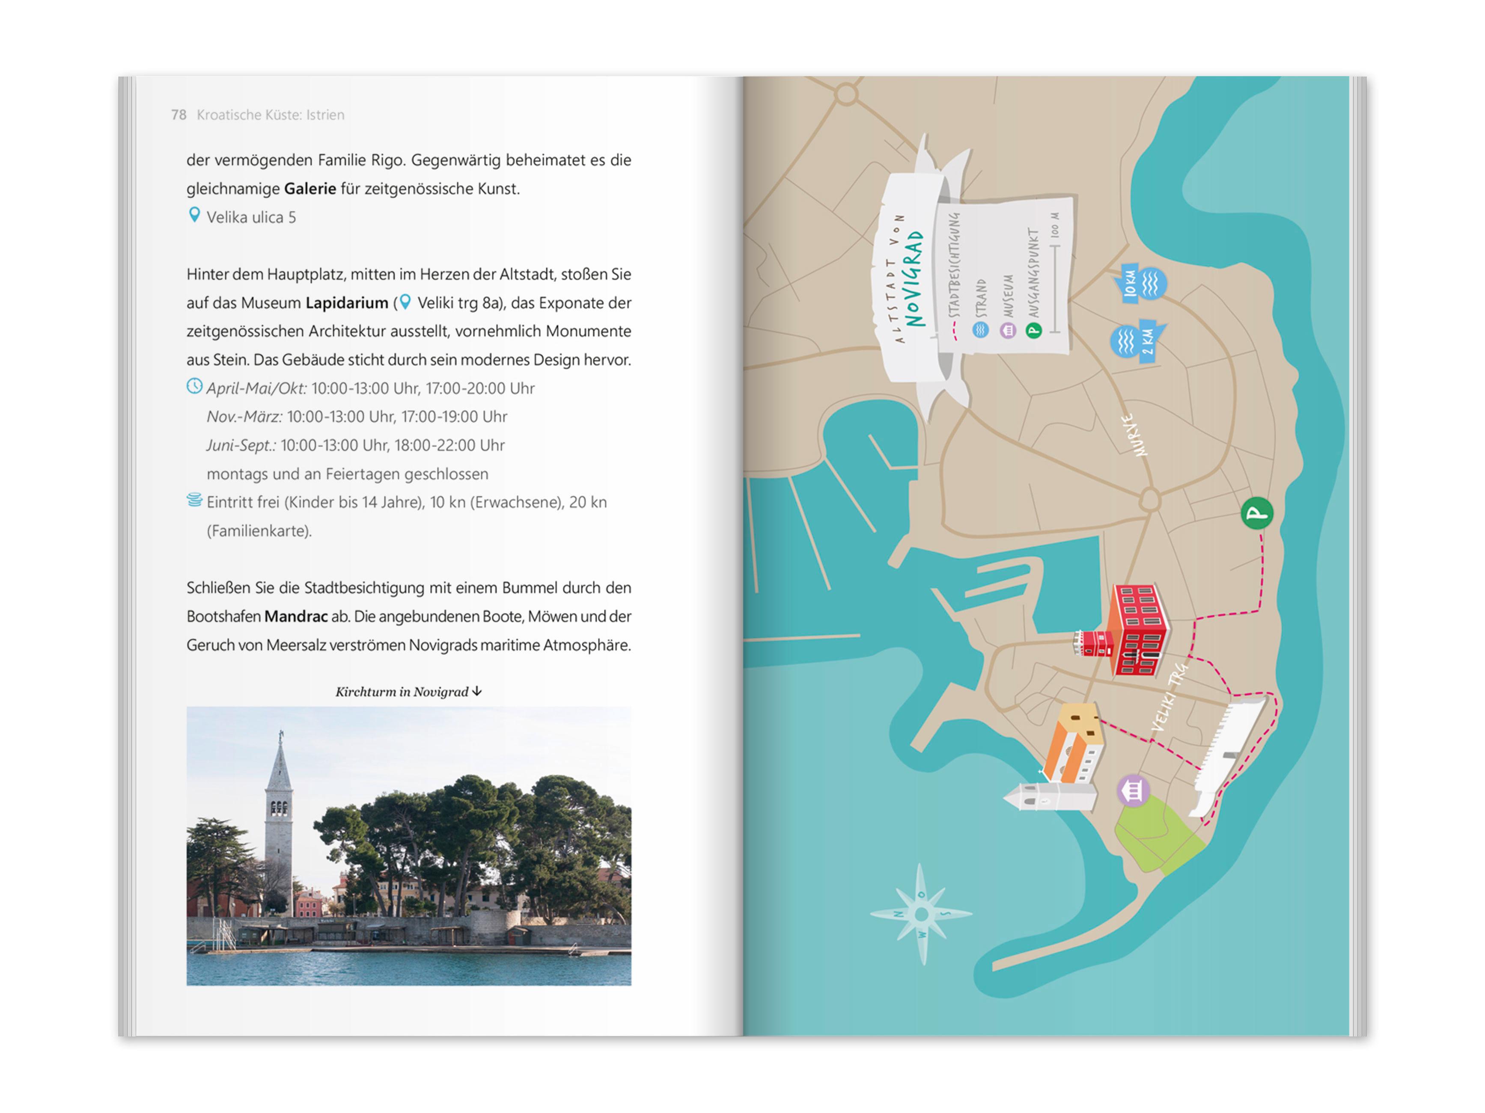Screen dimensions: 1485x1113
Task: Click the Strand wave icon in legend
Action: (x=981, y=329)
